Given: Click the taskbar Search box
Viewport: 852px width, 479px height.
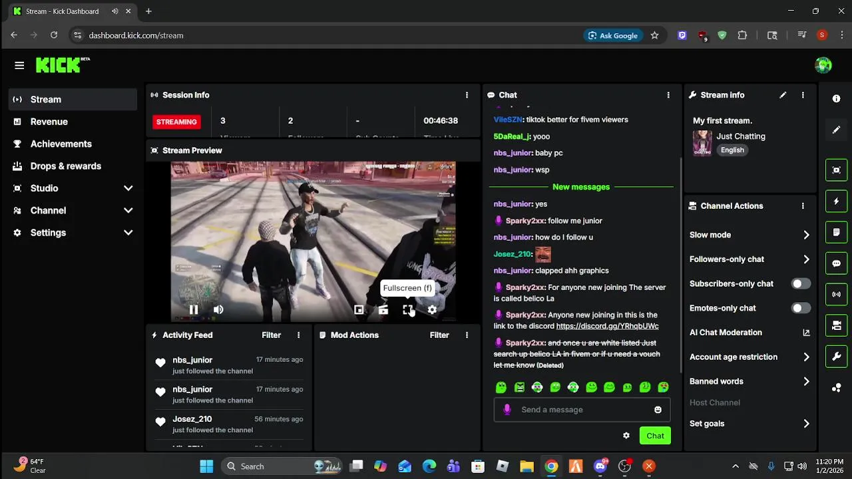Looking at the screenshot, I should coord(282,466).
